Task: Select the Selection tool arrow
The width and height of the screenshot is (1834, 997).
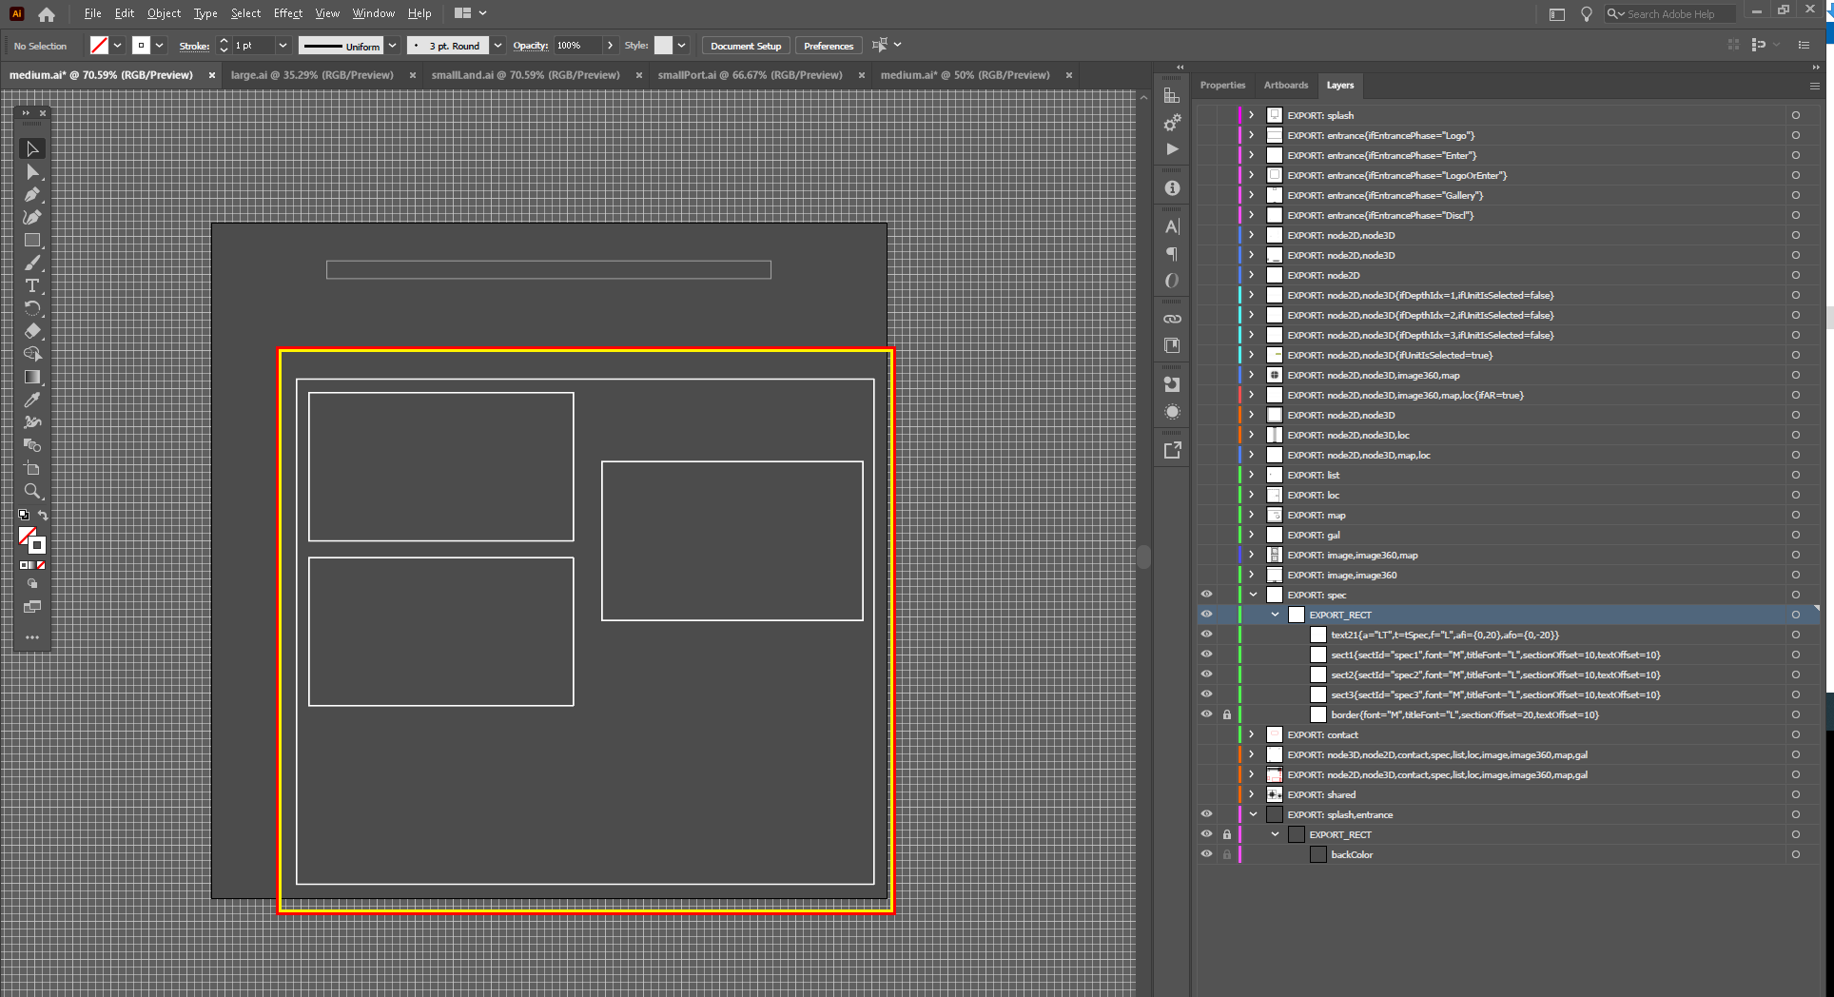Action: (x=31, y=148)
